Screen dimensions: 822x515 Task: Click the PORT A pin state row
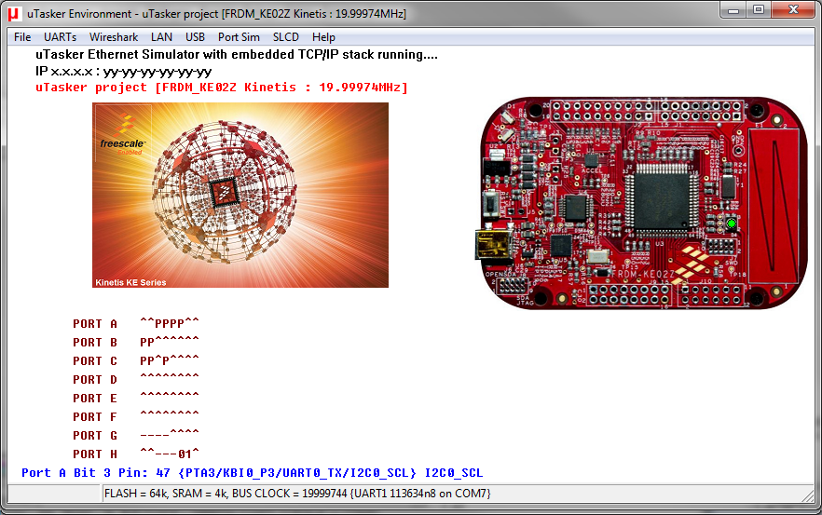(136, 324)
